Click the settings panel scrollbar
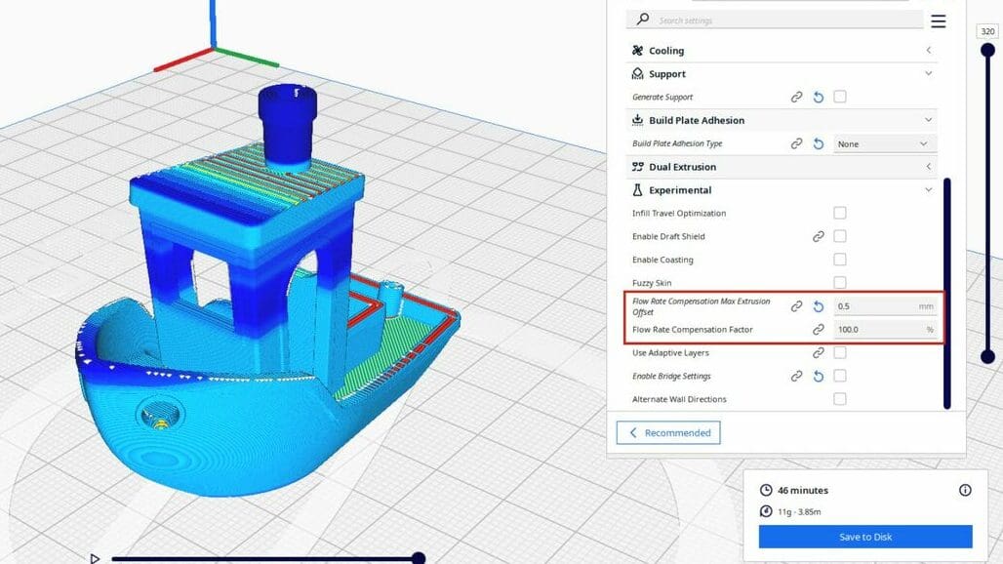 [947, 293]
